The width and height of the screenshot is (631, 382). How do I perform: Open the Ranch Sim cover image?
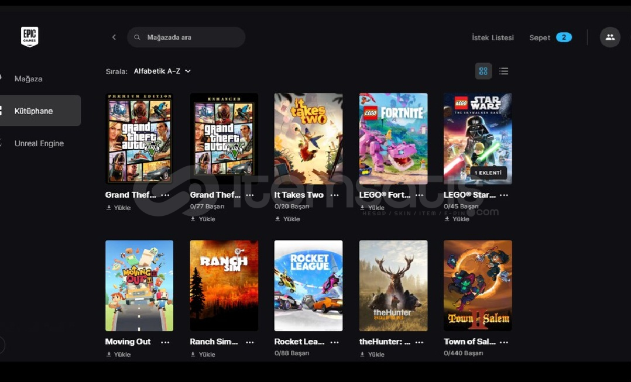224,286
